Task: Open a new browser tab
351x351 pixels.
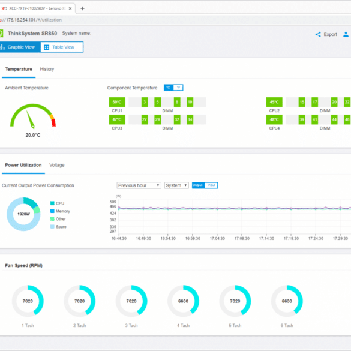Action: (x=82, y=8)
